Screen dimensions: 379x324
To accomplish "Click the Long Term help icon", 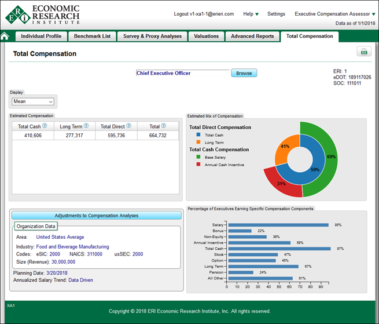I will tap(86, 126).
